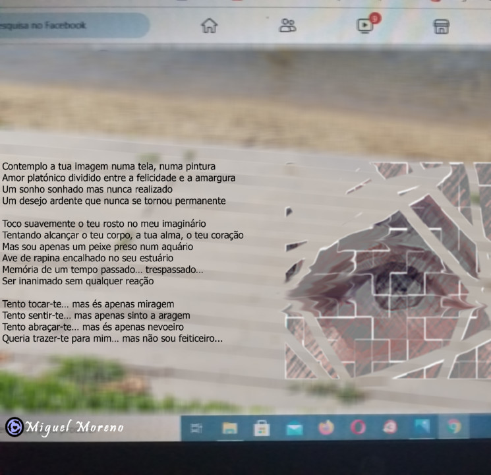Click the fragmented eye artwork image
Viewport: 491px width, 475px height.
(388, 270)
